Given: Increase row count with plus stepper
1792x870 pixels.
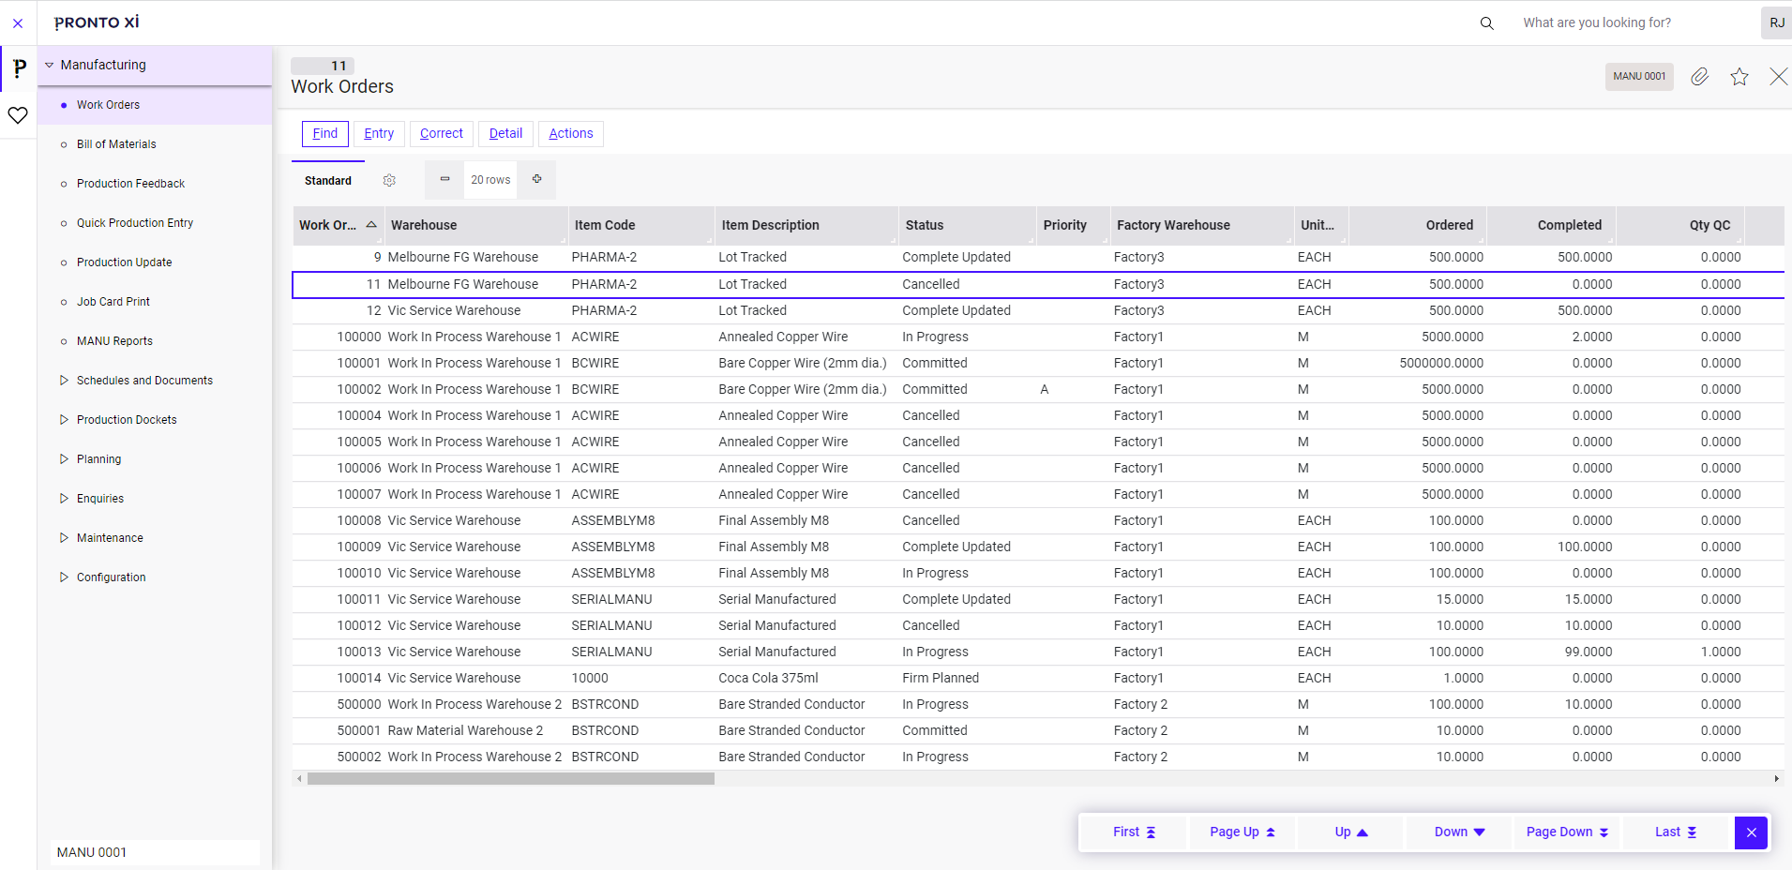Looking at the screenshot, I should [536, 179].
